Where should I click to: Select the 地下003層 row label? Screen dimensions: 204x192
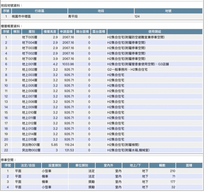[x=29, y=48]
